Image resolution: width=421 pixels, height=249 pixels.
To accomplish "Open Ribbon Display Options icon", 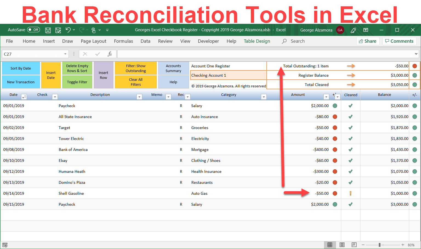I will tap(366, 30).
